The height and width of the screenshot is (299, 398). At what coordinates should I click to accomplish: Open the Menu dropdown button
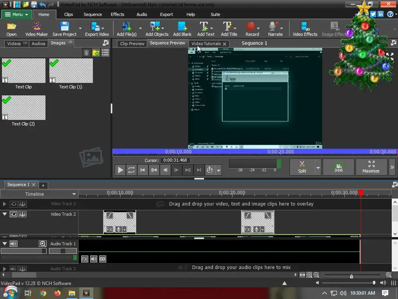[x=16, y=14]
